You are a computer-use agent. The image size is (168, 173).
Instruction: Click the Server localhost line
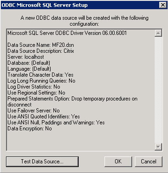pyautogui.click(x=26, y=57)
